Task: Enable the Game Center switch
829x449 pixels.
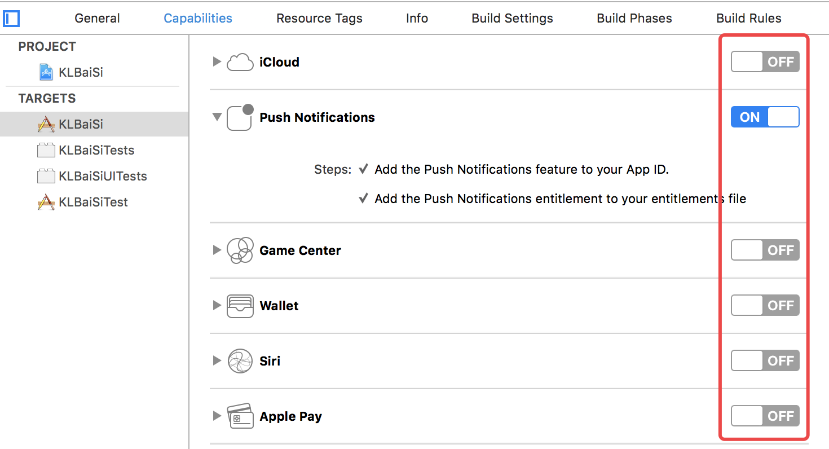Action: tap(765, 250)
